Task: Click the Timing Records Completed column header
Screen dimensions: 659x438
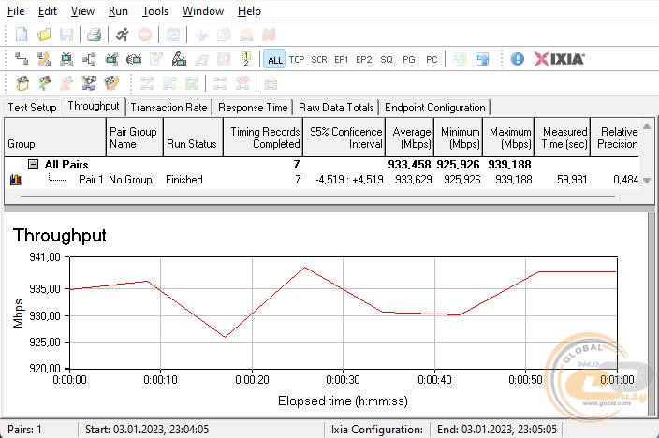Action: pos(263,138)
